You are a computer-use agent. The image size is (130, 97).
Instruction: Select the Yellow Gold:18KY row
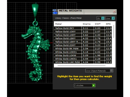pyautogui.click(x=83, y=38)
